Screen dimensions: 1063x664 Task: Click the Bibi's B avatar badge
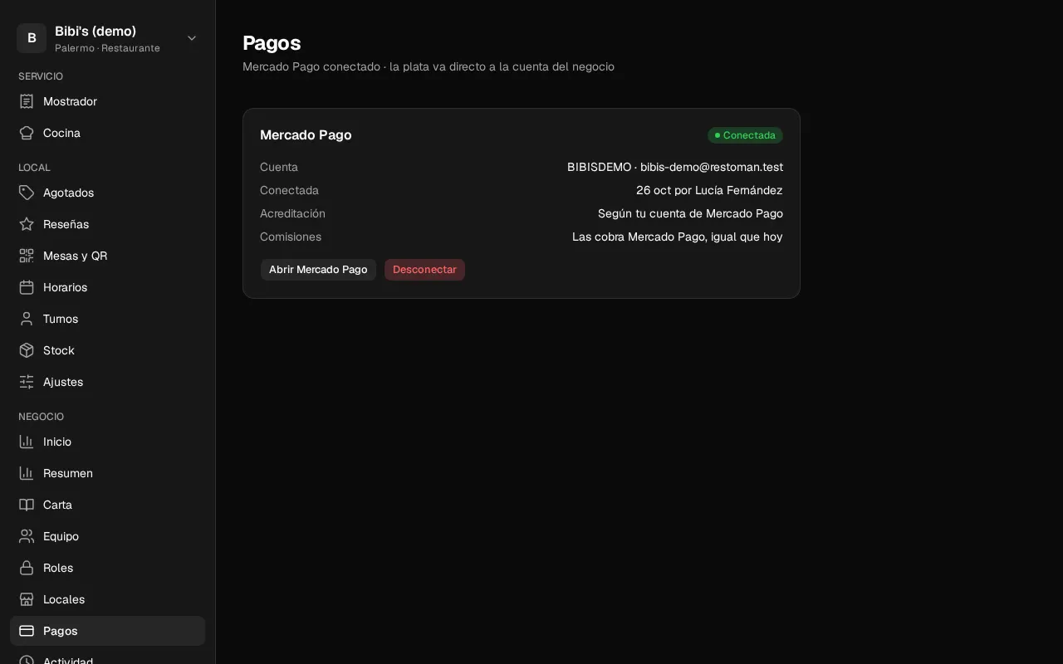click(x=32, y=38)
